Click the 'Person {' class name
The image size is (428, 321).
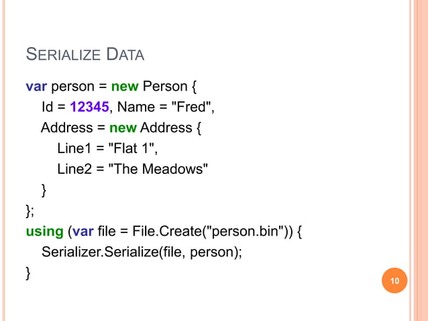tap(170, 87)
